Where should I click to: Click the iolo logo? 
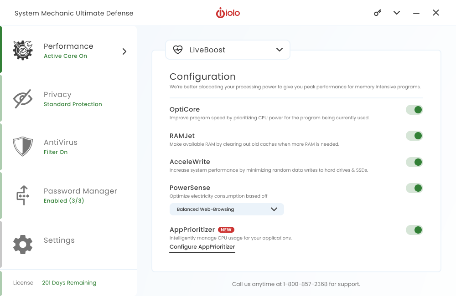point(228,13)
